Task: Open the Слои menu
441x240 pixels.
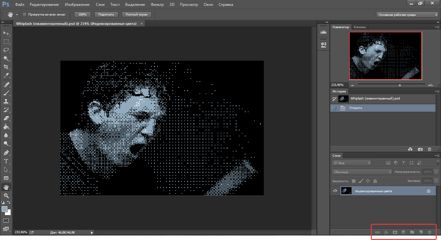Action: click(x=100, y=5)
